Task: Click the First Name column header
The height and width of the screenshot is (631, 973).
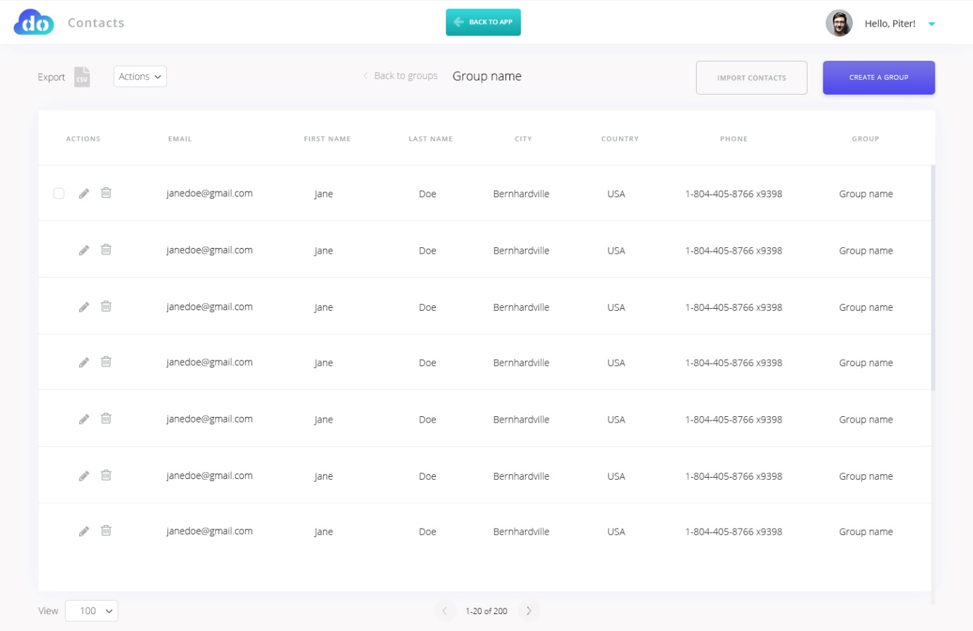Action: [x=327, y=138]
